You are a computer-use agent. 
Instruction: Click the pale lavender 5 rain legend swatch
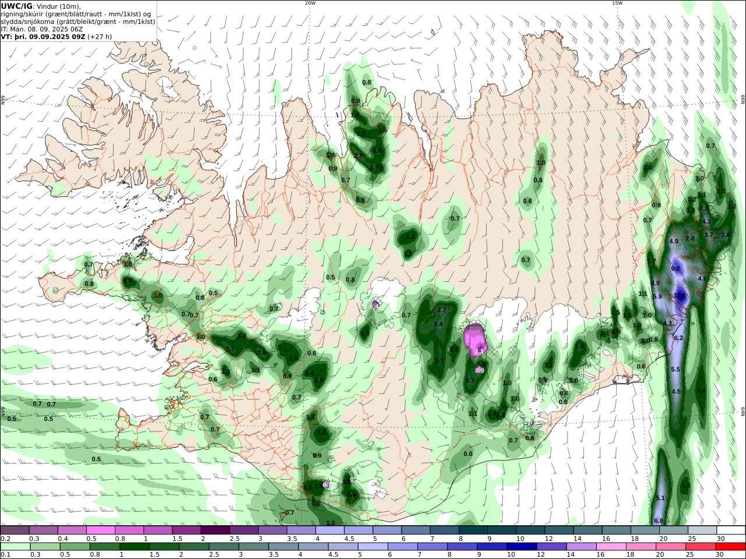tap(372, 547)
